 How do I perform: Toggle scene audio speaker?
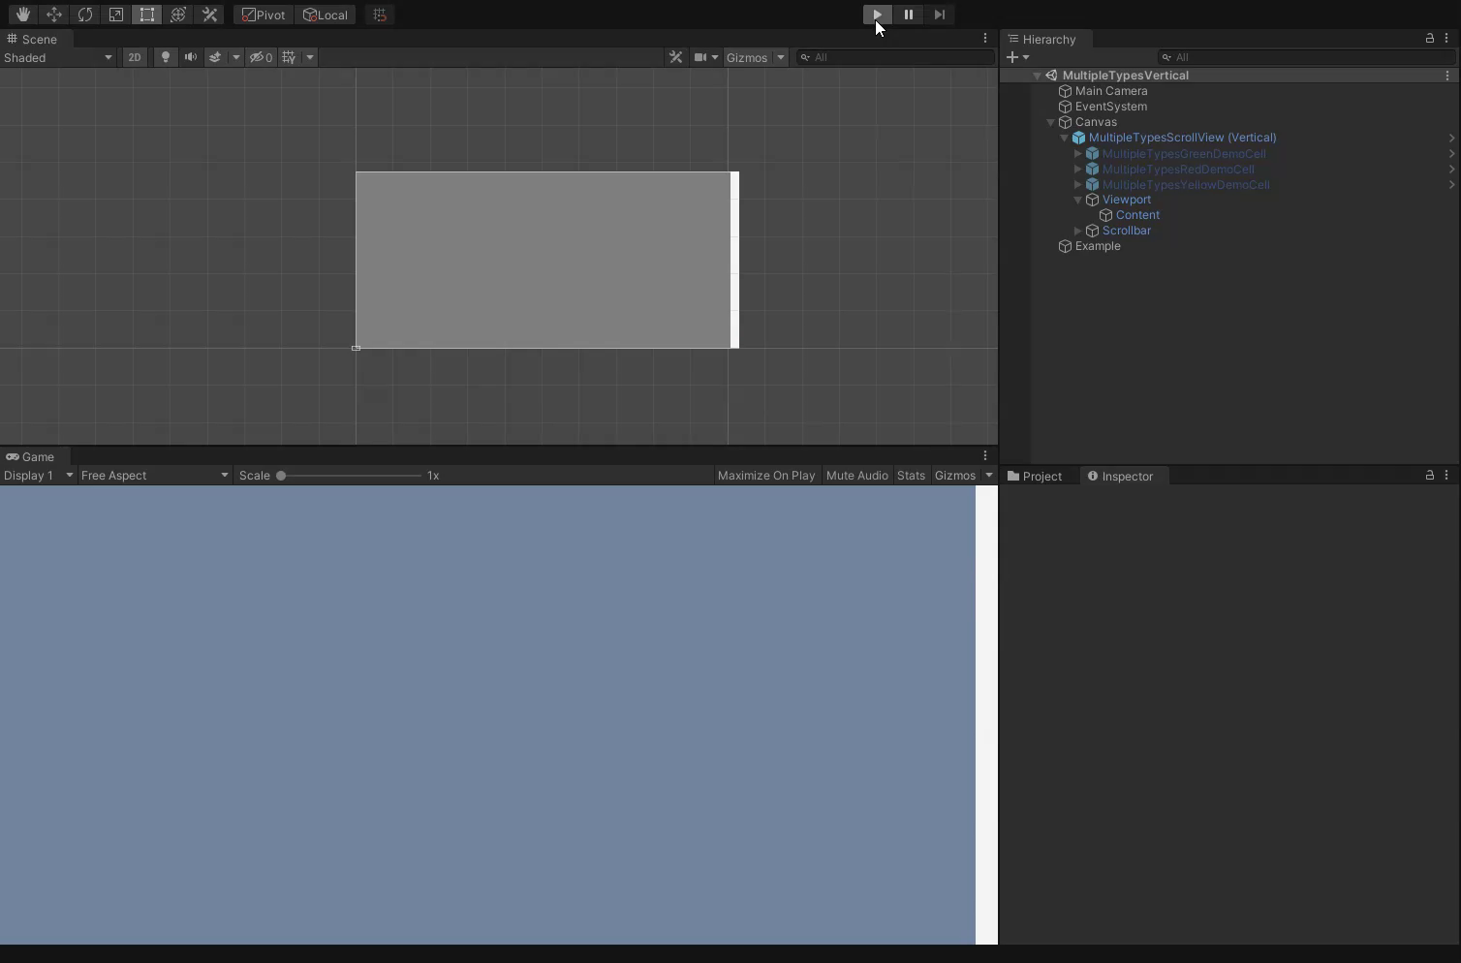click(x=191, y=57)
